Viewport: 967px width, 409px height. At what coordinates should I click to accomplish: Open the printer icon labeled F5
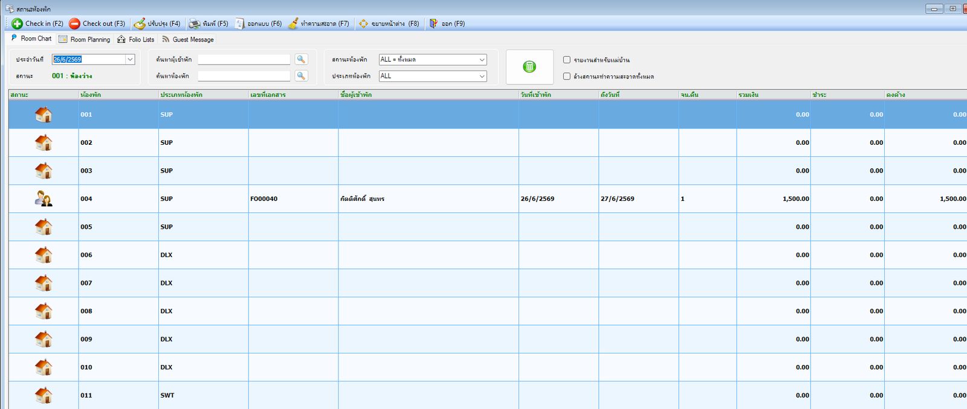click(195, 24)
